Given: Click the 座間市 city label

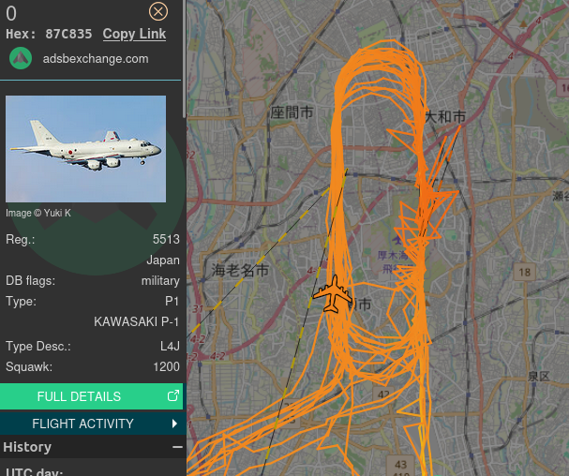Looking at the screenshot, I should (292, 112).
